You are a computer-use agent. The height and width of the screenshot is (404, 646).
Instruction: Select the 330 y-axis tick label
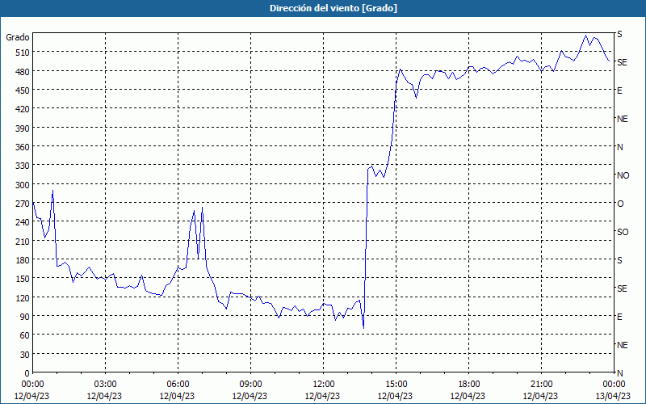click(23, 166)
